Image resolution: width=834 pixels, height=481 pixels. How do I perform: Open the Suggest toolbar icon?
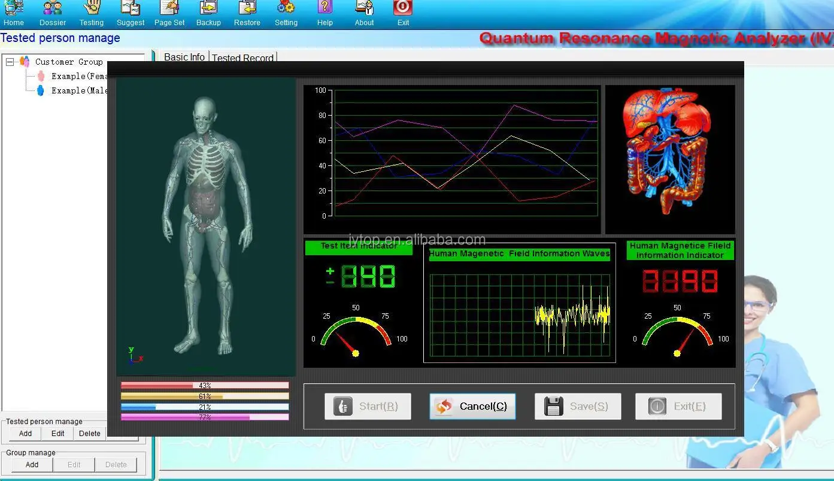[x=131, y=9]
